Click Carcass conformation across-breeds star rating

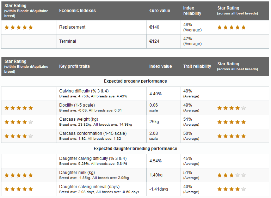[232, 136]
